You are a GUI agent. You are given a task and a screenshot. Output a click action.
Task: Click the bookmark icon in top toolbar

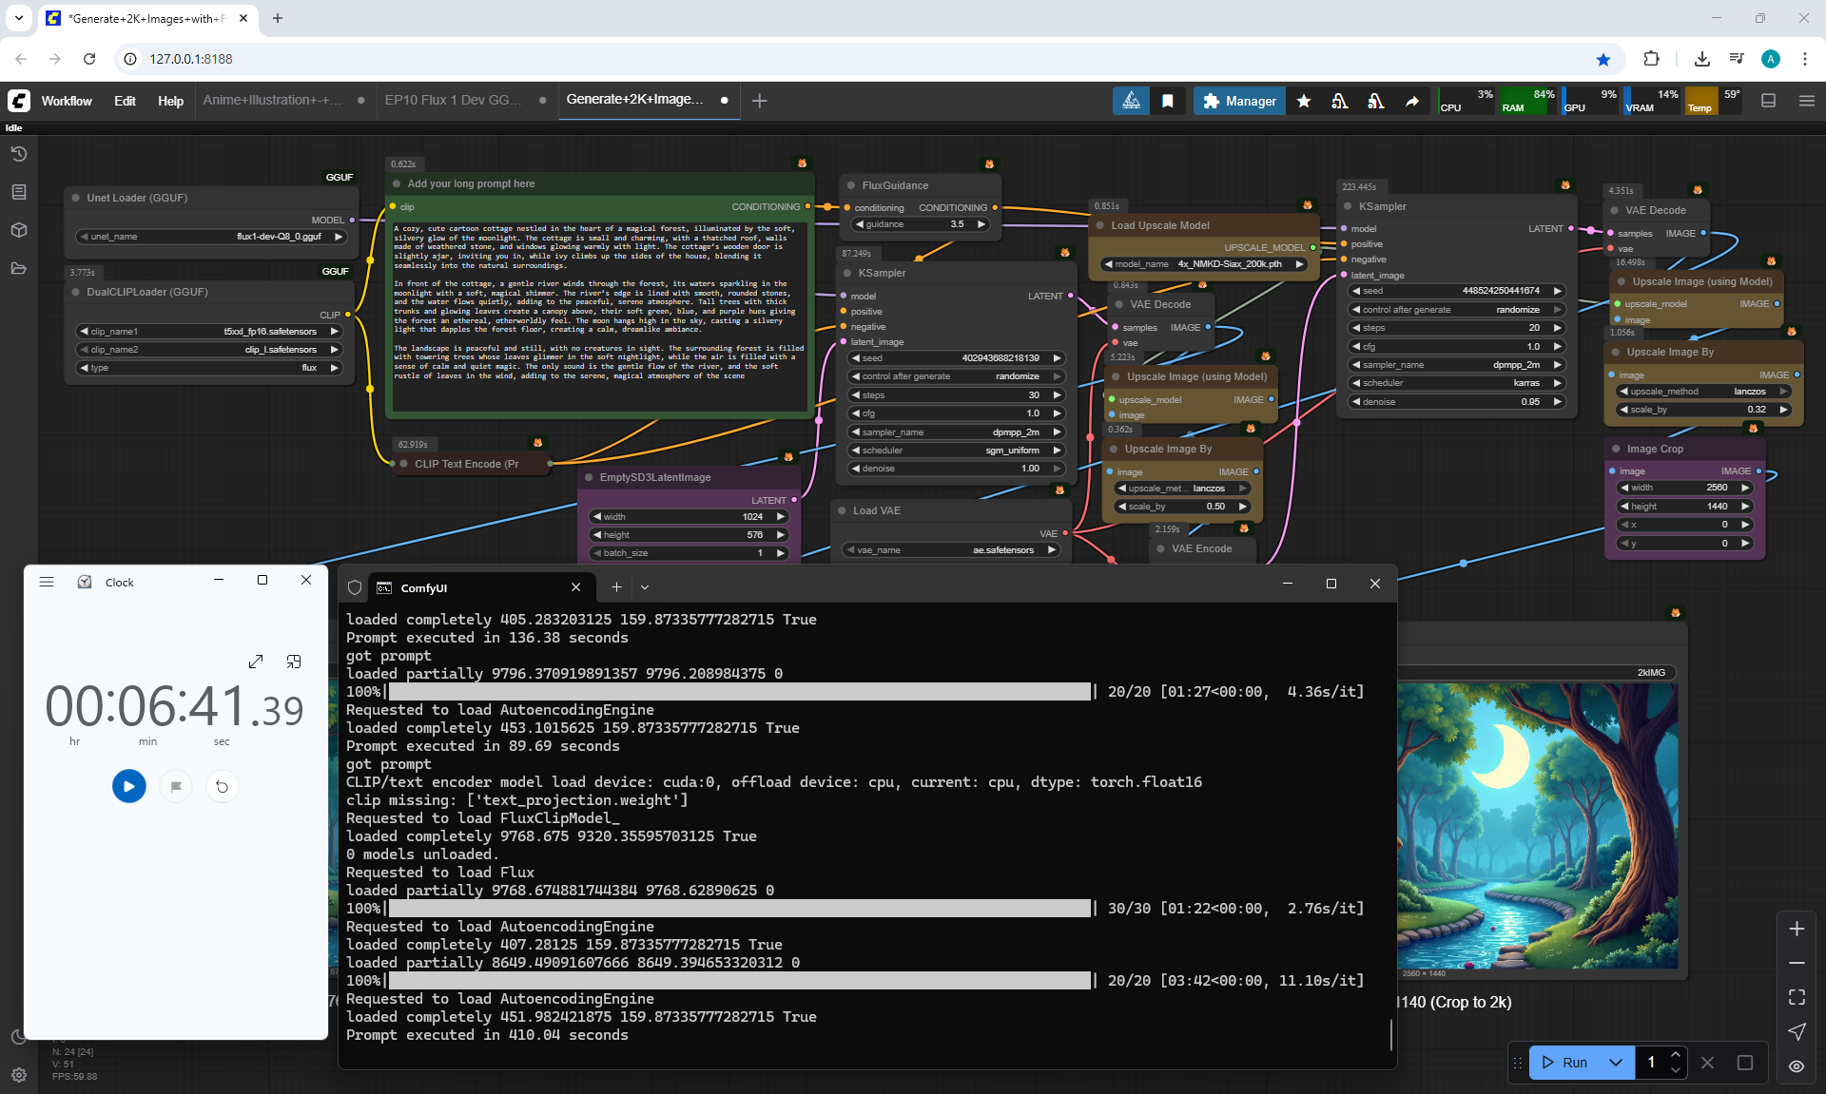1168,101
